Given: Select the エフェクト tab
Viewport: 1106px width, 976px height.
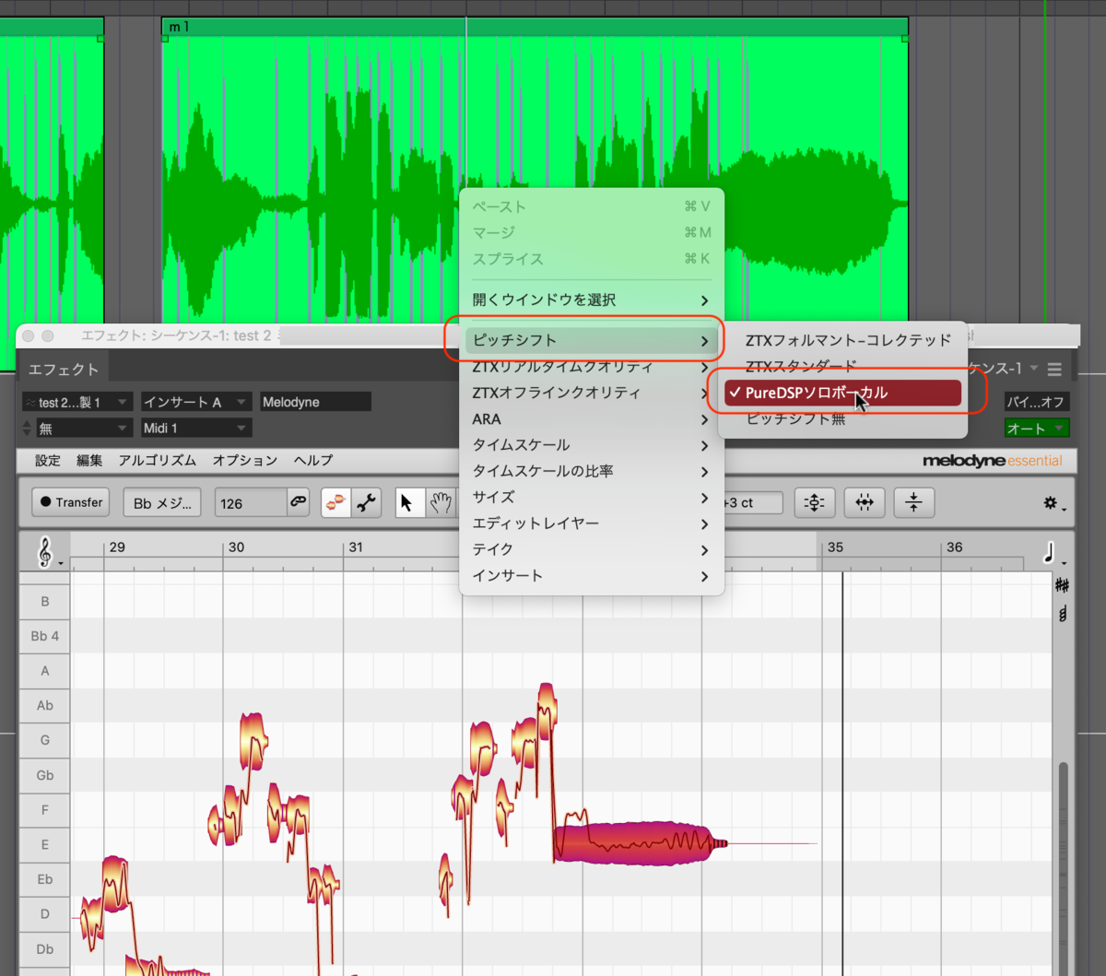Looking at the screenshot, I should click(x=64, y=370).
